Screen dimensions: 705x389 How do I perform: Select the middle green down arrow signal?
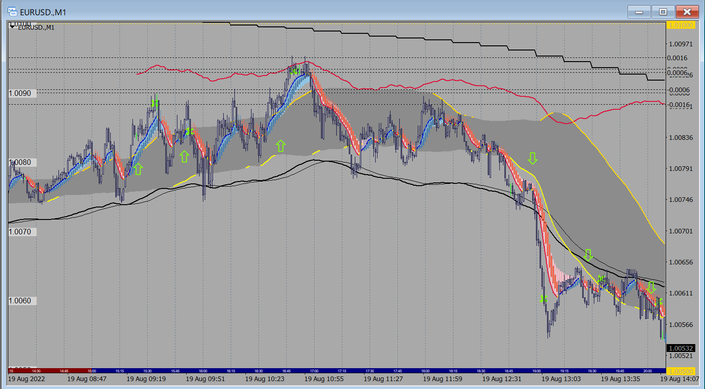click(x=588, y=254)
